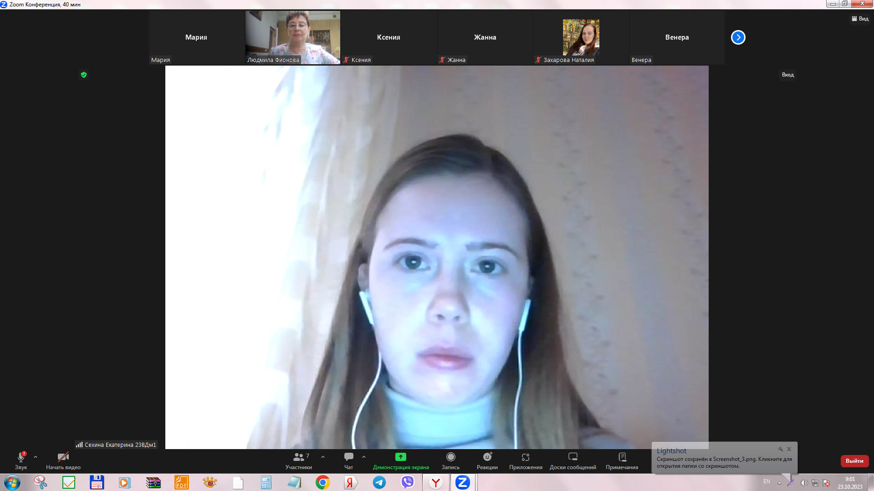The height and width of the screenshot is (491, 874).
Task: Expand options arrow next to Chat
Action: 364,457
